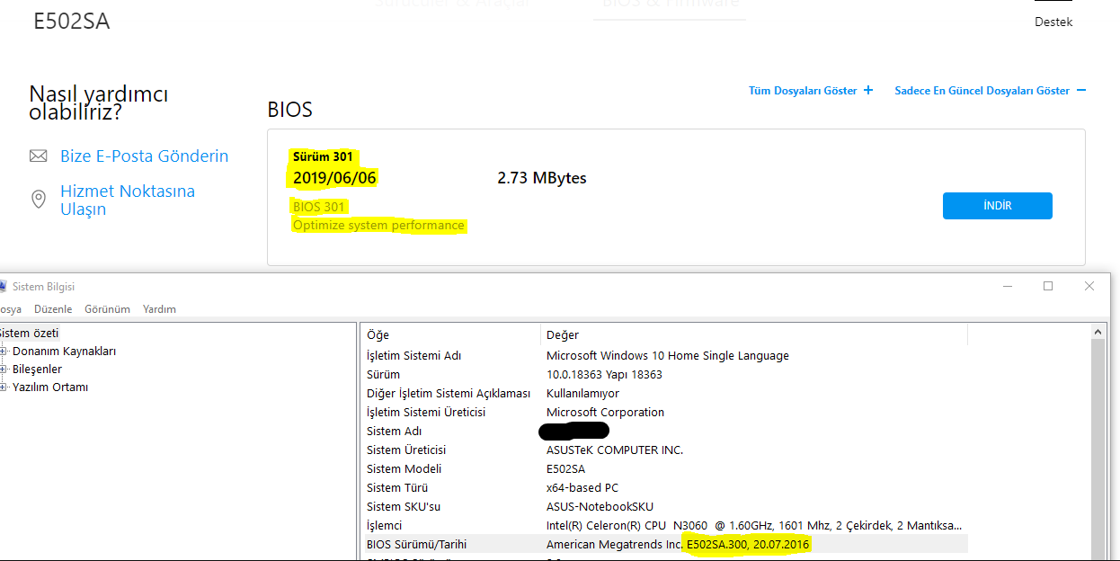
Task: Open the Hizmet Noktasına Ulaşın link
Action: pos(128,200)
